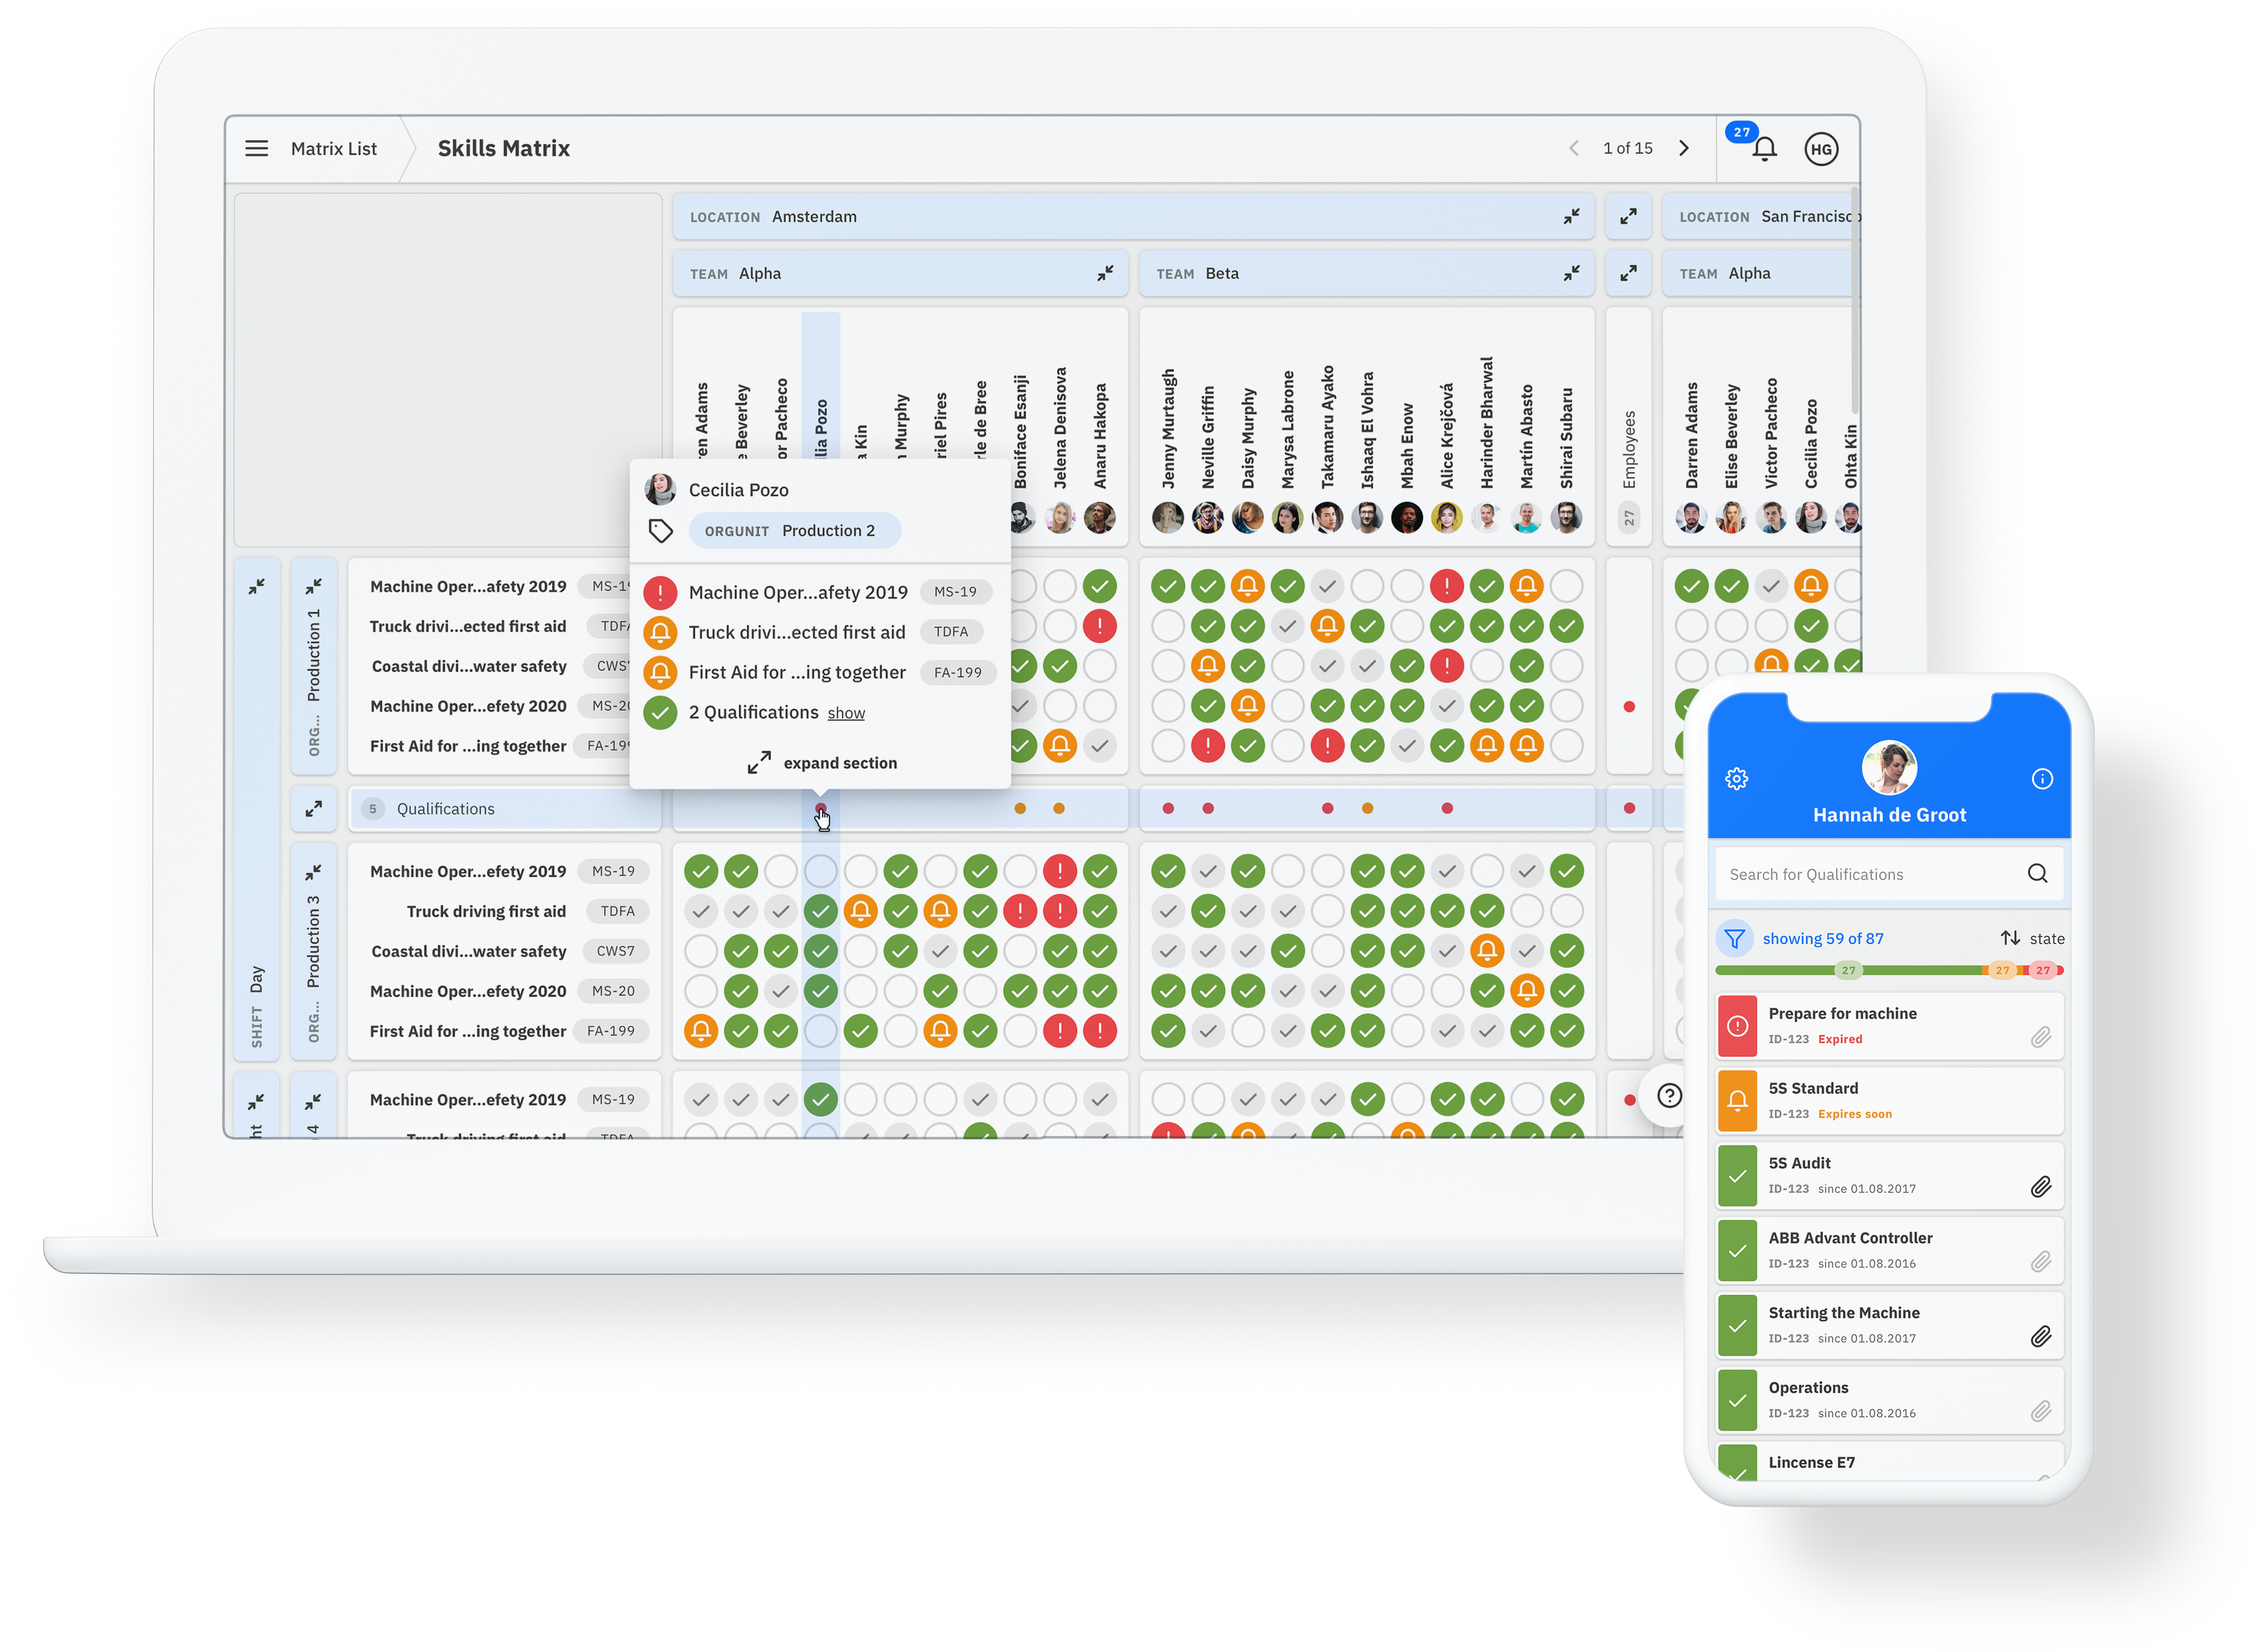This screenshot has width=2256, height=1652.
Task: Click showing 59 of 87 filter text
Action: pos(1822,939)
